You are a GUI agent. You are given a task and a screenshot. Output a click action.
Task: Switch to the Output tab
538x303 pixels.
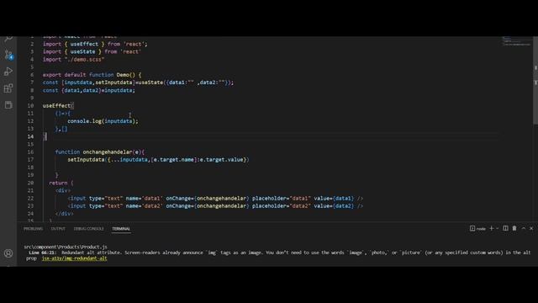58,229
